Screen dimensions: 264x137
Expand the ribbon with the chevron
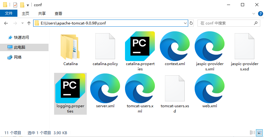pos(253,14)
